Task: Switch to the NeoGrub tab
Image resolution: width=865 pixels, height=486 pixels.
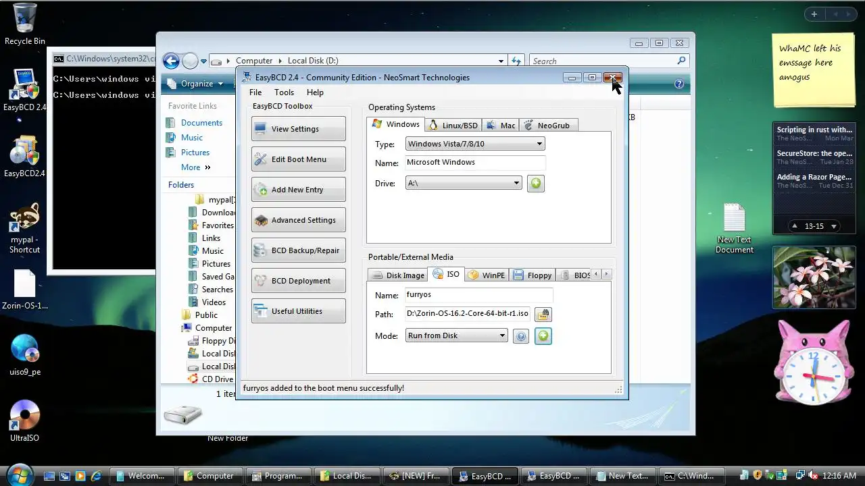Action: coord(547,125)
